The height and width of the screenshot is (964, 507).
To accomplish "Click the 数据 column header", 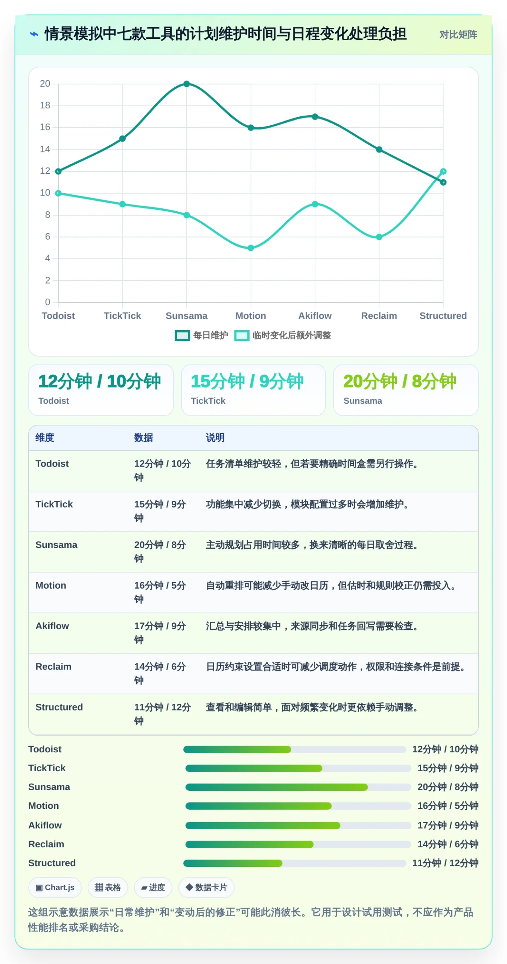I will click(143, 438).
